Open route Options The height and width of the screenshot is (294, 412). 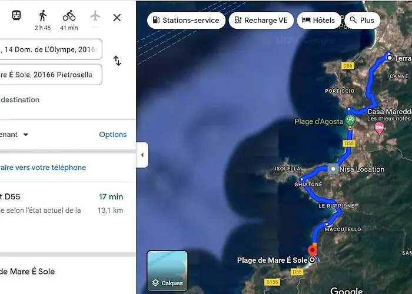[x=113, y=135]
